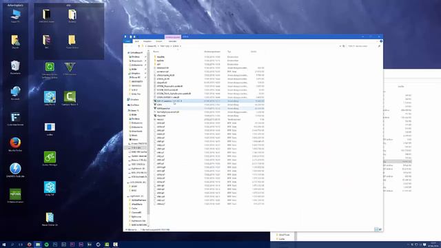The image size is (441, 248).
Task: Open the Dieser PC desktop icon
Action: pos(15,15)
